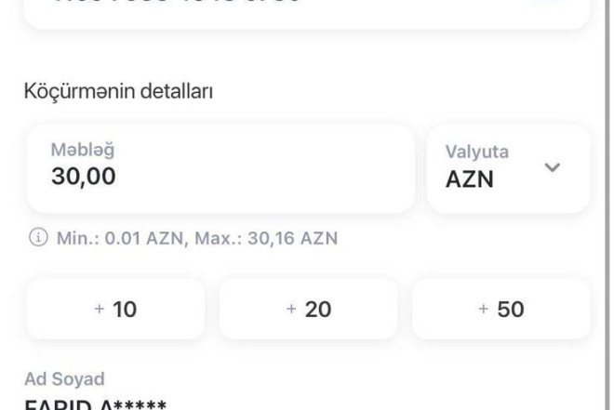Add 10 to the amount
The image size is (614, 410).
click(x=115, y=309)
